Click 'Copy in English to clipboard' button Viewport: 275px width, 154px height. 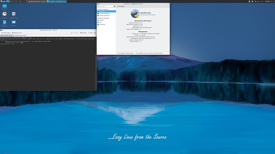(x=149, y=53)
